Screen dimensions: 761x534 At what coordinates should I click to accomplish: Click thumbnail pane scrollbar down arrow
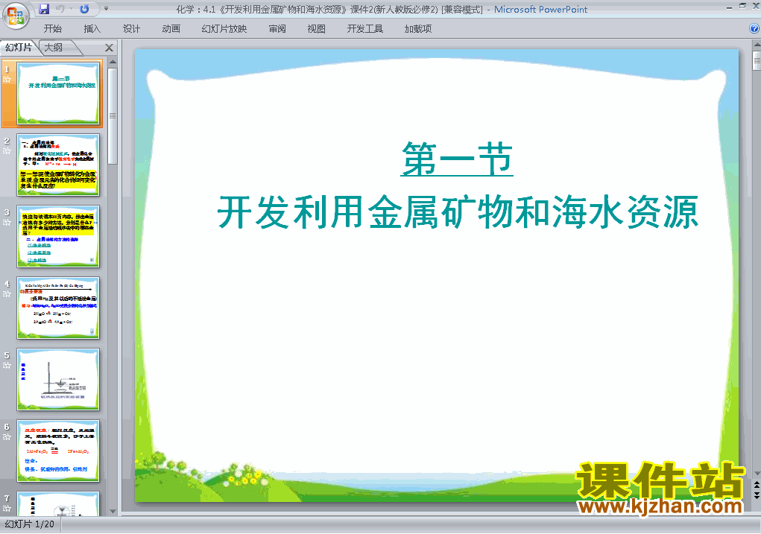[x=113, y=511]
